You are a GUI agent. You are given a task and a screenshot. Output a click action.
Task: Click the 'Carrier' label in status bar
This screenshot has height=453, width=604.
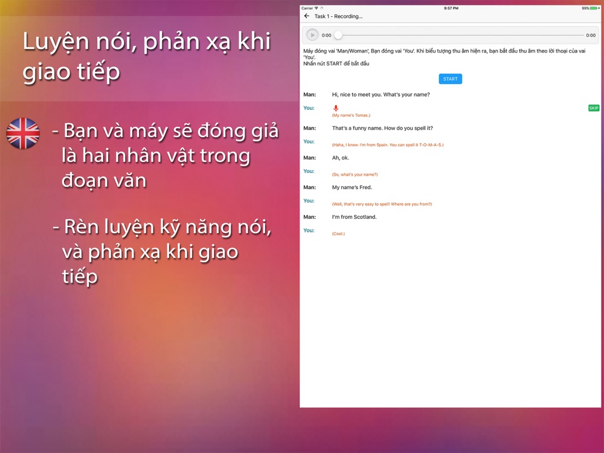[x=307, y=8]
